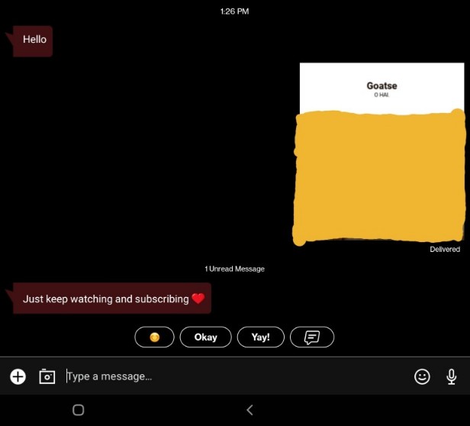
Task: Click the "Goatse" title in image
Action: coord(381,86)
